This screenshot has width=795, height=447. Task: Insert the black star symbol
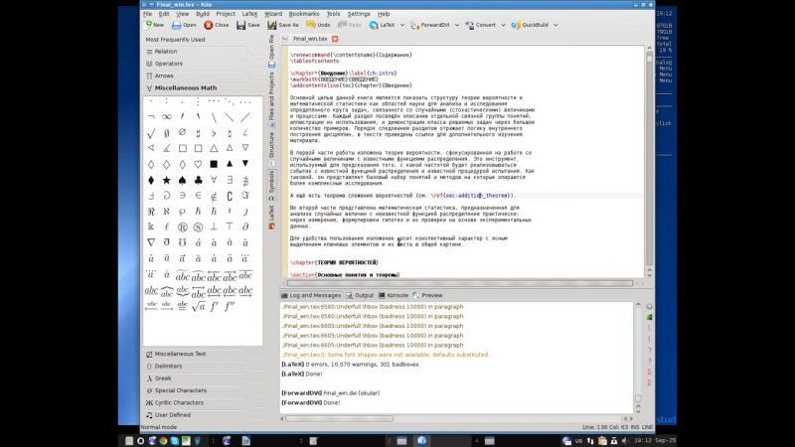coord(166,180)
